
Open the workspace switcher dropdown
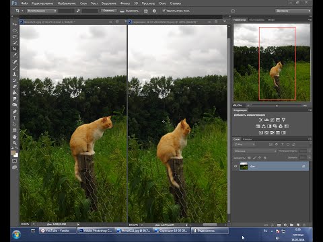click(293, 11)
